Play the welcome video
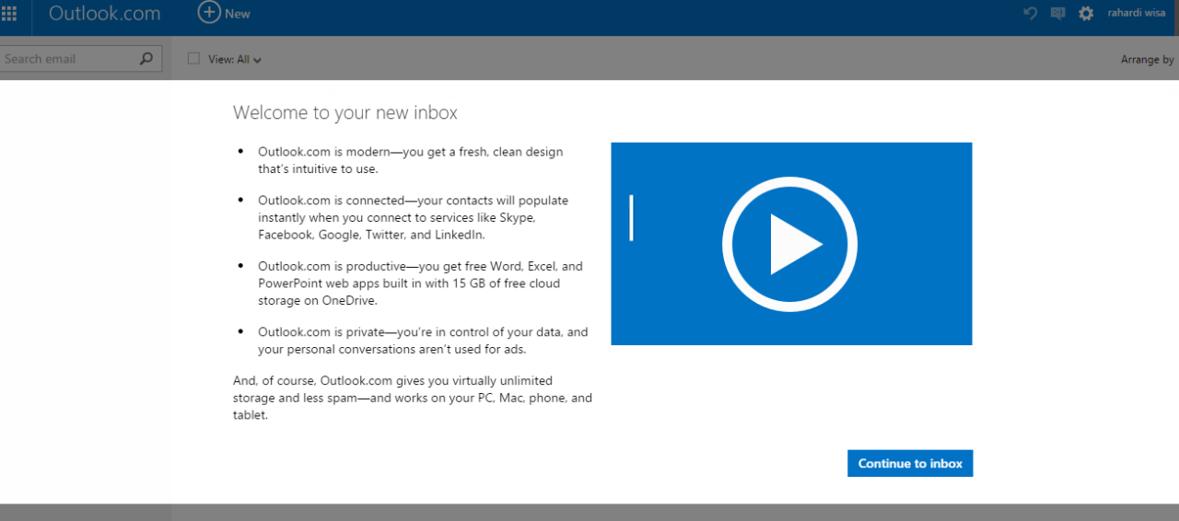This screenshot has height=521, width=1179. pos(790,244)
